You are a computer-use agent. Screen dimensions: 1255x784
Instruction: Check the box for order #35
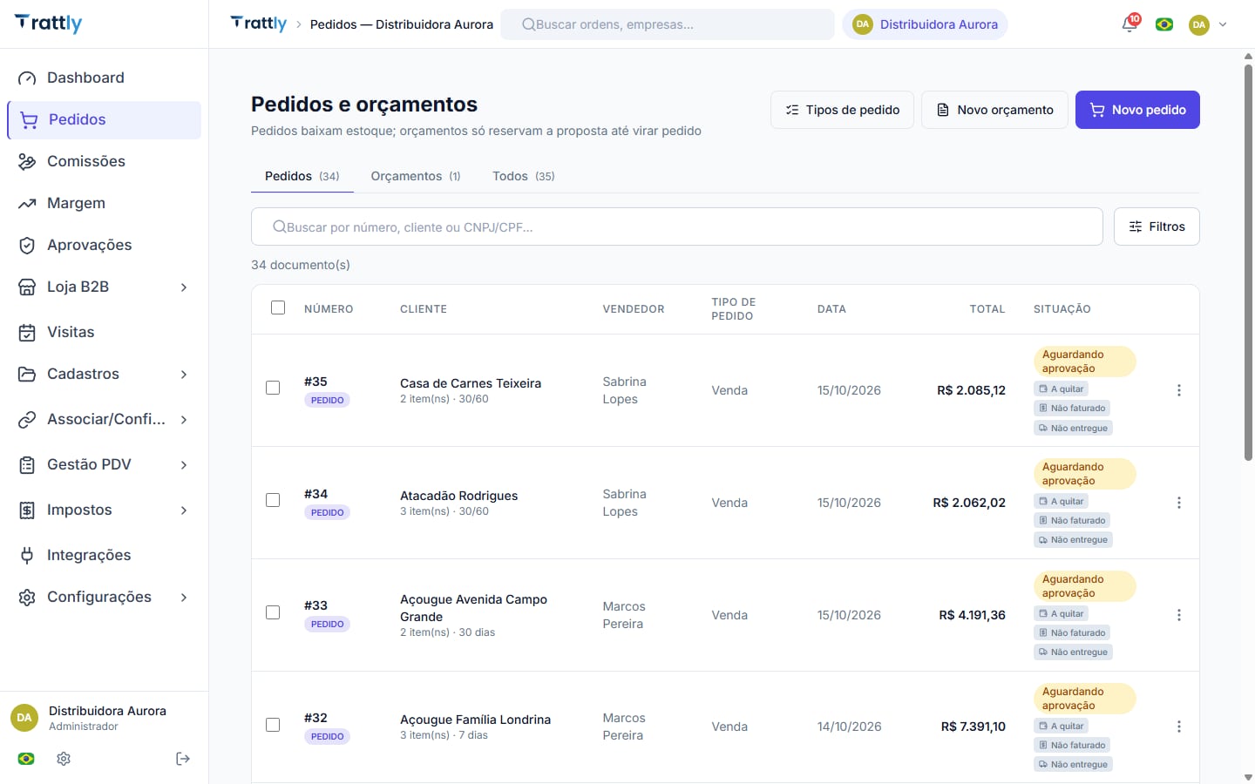tap(273, 388)
